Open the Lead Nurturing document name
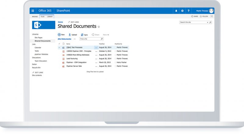This screenshot has height=134, width=244. 72,58
